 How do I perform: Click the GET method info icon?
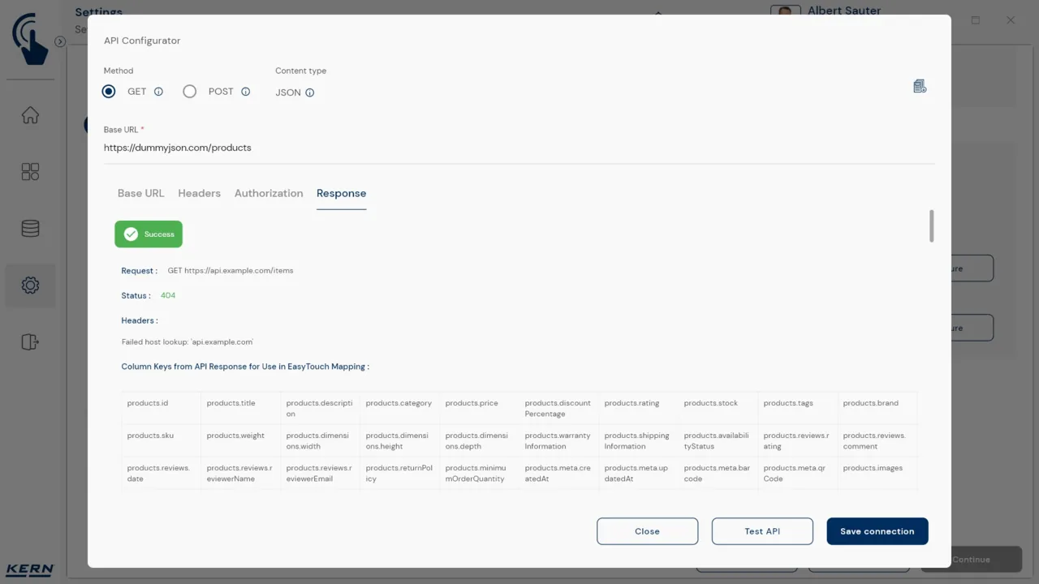click(158, 92)
